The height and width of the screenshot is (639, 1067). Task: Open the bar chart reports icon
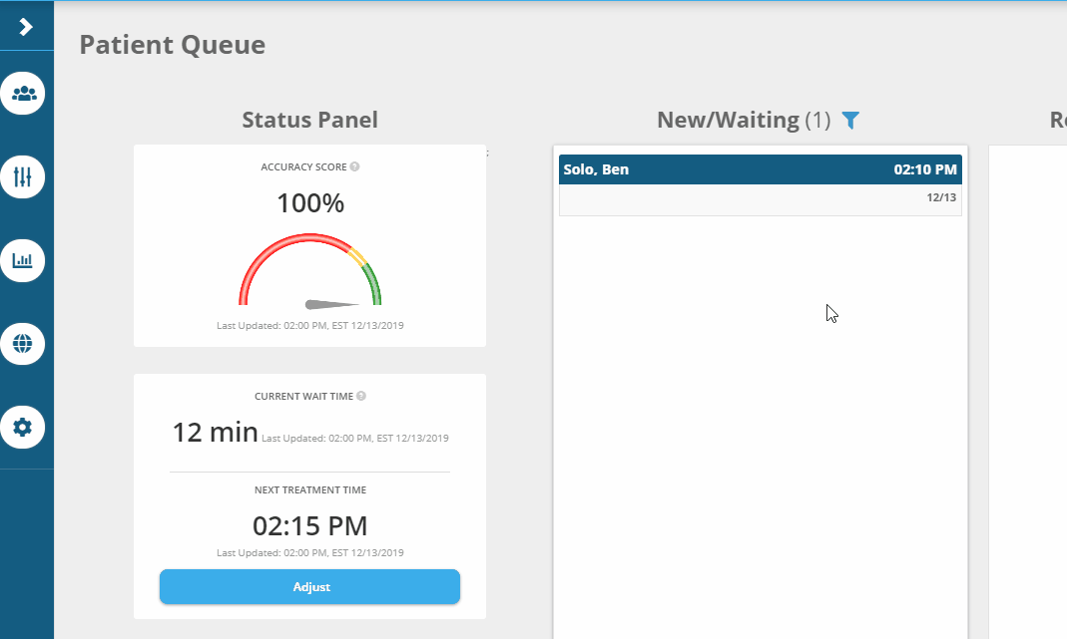[23, 261]
